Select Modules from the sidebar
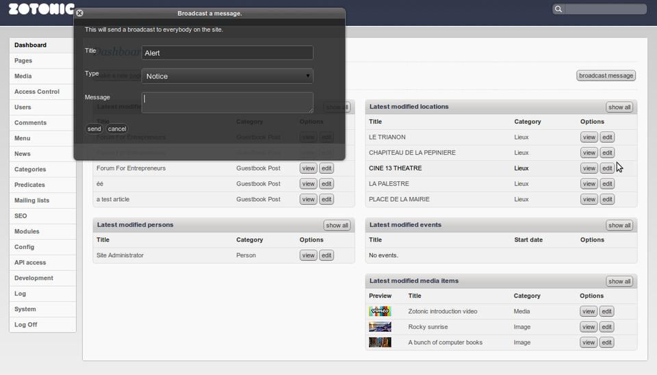Viewport: 657px width, 375px height. [27, 231]
